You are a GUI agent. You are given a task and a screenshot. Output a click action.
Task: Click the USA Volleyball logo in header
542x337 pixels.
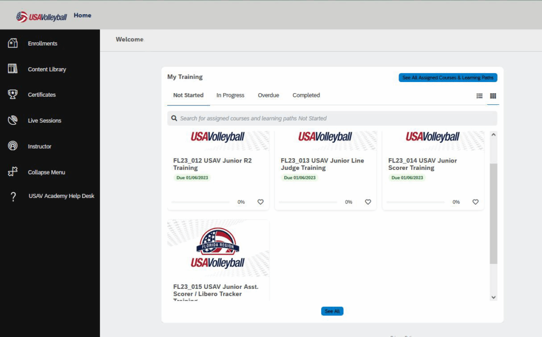[41, 16]
